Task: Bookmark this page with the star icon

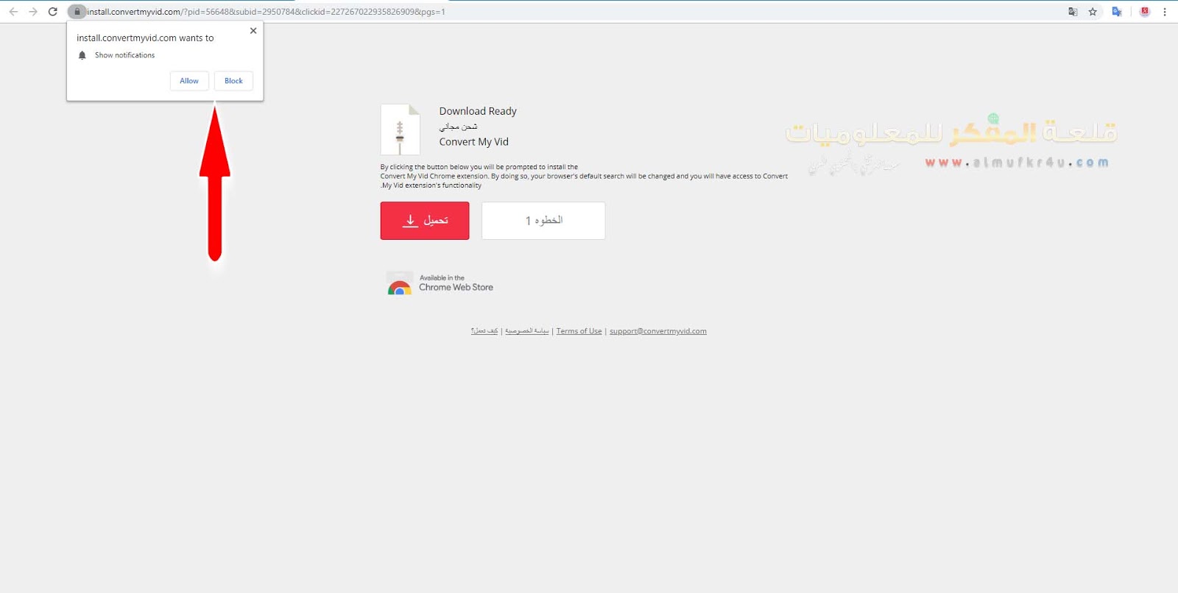Action: (1093, 12)
